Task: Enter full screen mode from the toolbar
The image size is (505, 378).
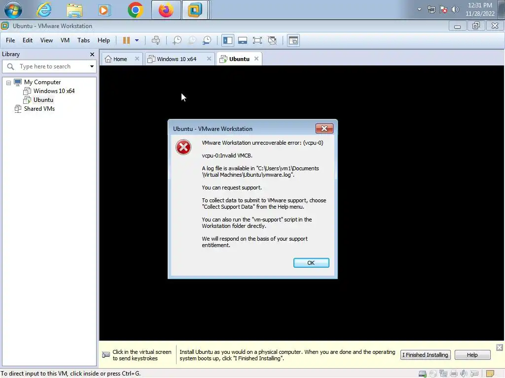Action: pyautogui.click(x=257, y=40)
